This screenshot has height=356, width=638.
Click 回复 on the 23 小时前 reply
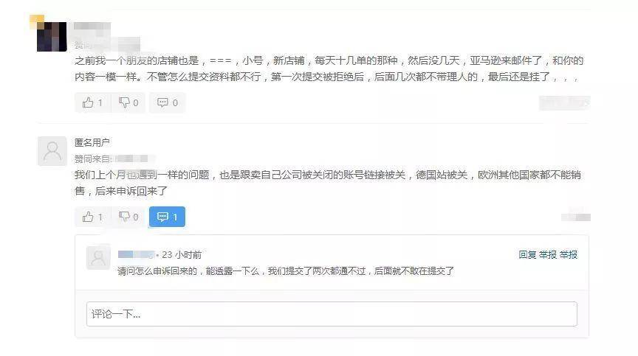click(x=527, y=255)
